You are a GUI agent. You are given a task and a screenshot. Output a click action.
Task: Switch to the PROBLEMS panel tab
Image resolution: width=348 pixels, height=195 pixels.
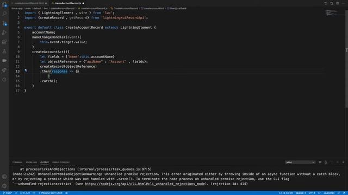click(32, 162)
